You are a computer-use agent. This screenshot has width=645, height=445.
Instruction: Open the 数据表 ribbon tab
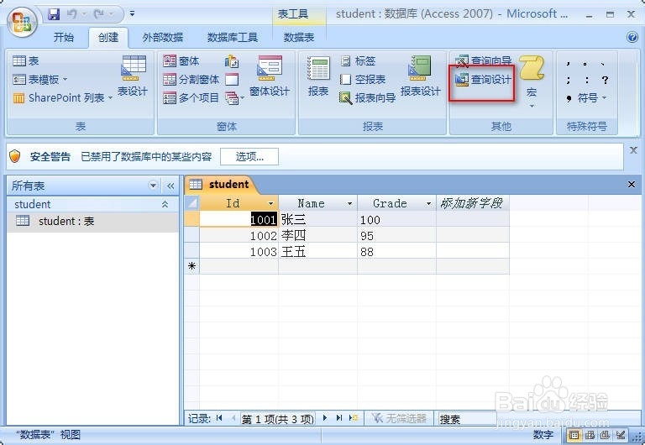click(299, 38)
